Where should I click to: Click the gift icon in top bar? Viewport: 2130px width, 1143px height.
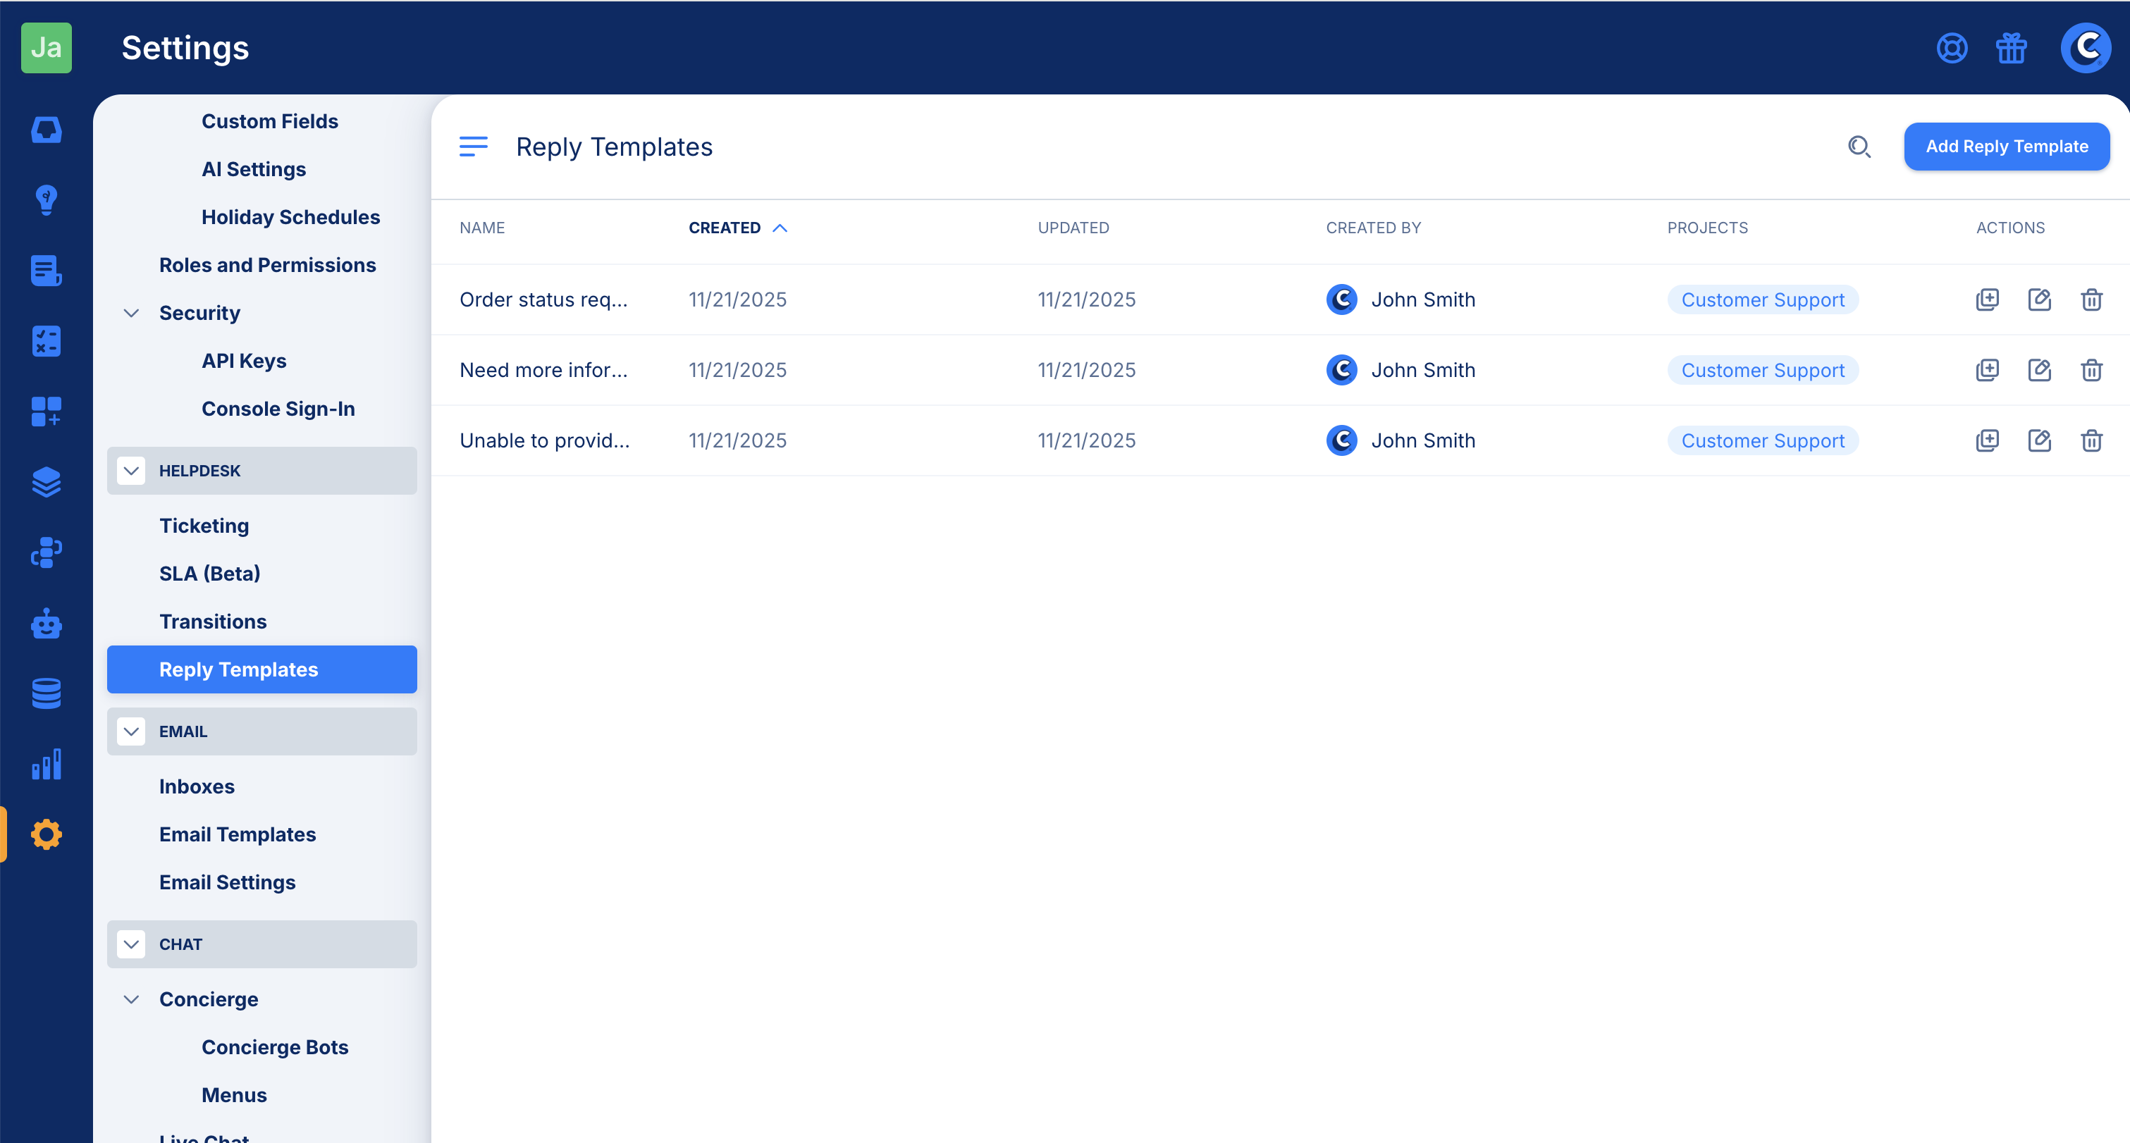click(2011, 48)
